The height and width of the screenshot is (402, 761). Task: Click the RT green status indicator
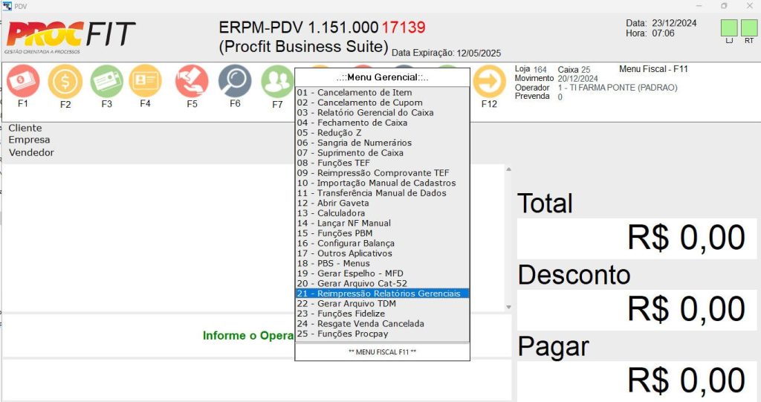click(749, 28)
